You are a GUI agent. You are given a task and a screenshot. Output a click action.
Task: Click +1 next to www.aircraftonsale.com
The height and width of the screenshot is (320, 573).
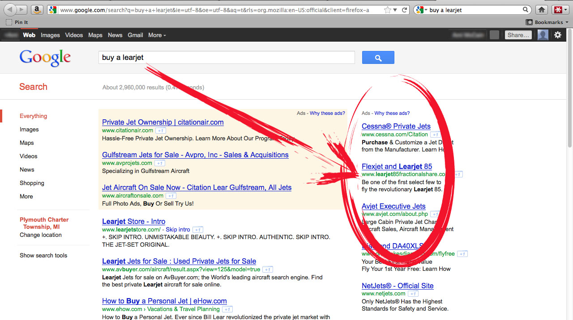point(171,196)
